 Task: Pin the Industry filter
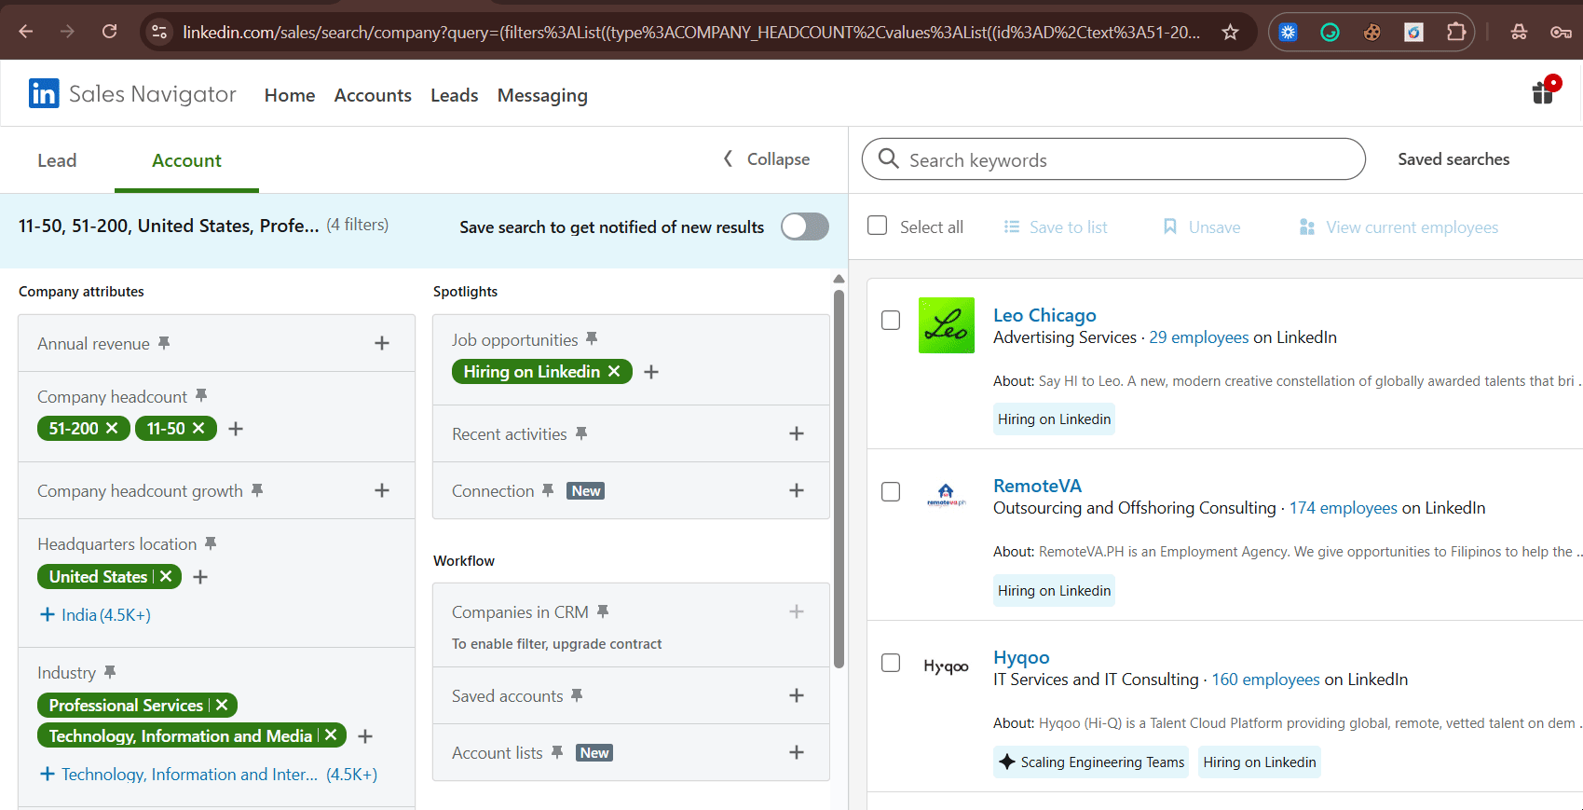point(110,672)
